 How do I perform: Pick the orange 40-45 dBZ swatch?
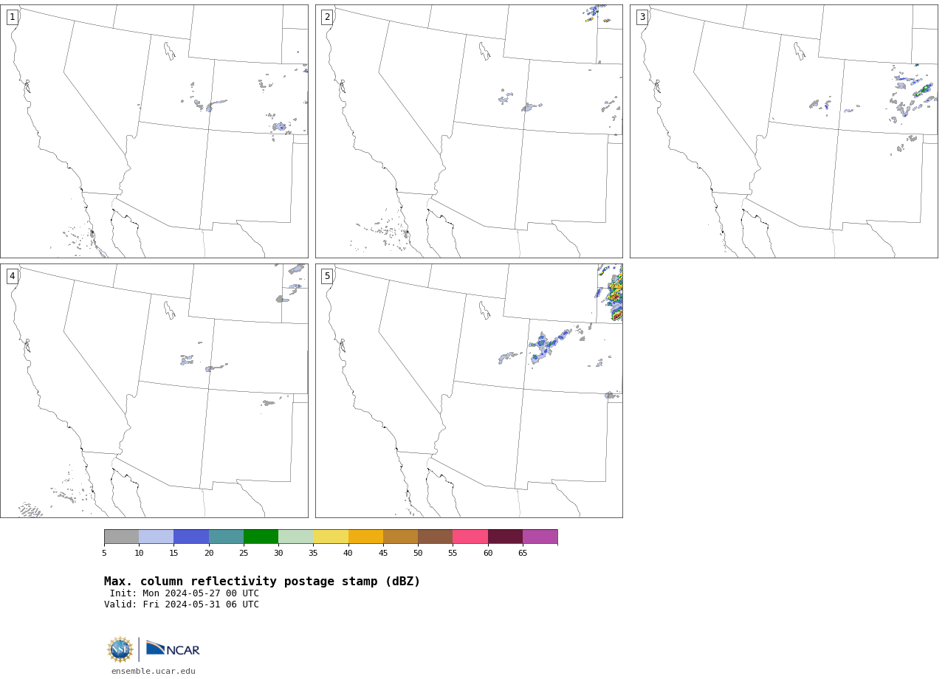(365, 537)
